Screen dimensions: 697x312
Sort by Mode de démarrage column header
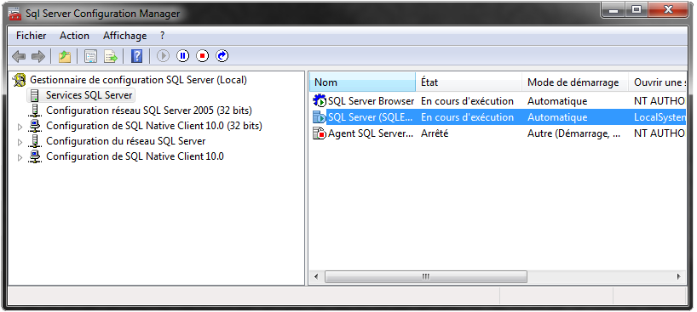(575, 82)
